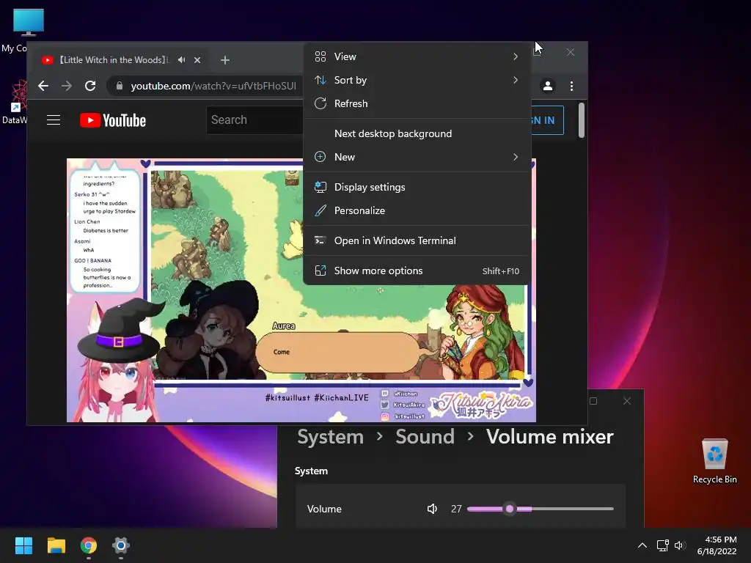This screenshot has width=751, height=563.
Task: Expand the View submenu chevron arrow
Action: point(516,56)
